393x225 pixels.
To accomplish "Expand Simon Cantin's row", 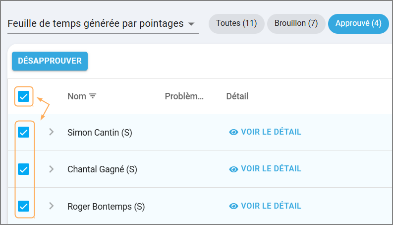I will click(x=51, y=132).
